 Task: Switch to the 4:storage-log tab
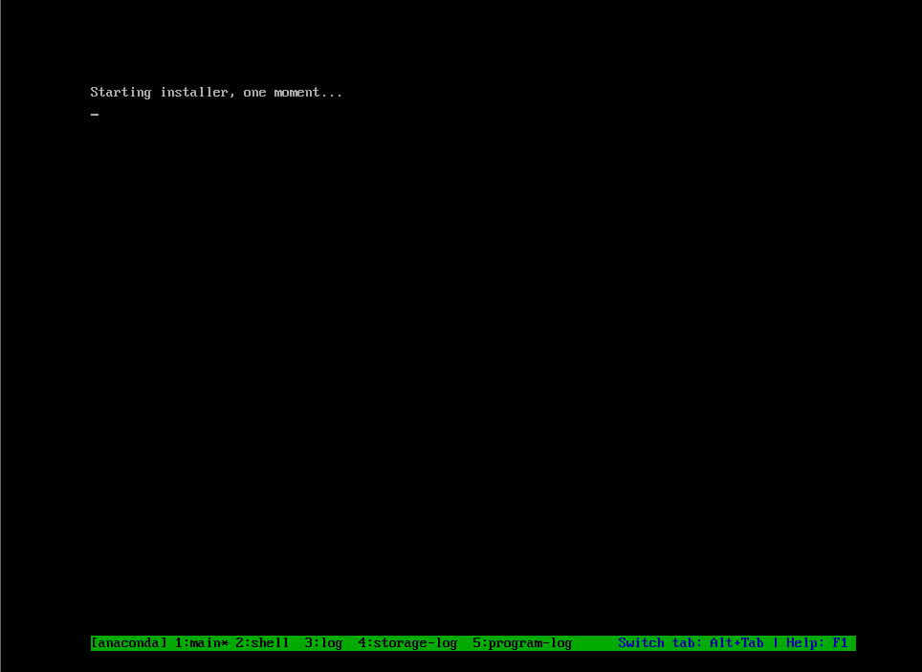[407, 643]
